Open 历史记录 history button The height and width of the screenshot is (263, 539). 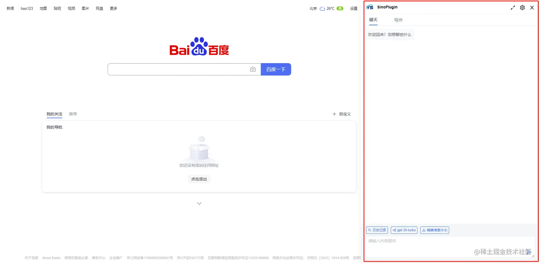[x=377, y=230]
